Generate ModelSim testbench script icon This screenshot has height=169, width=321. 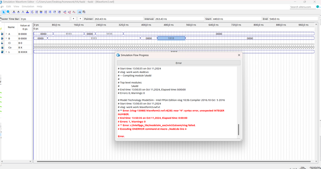(74, 12)
